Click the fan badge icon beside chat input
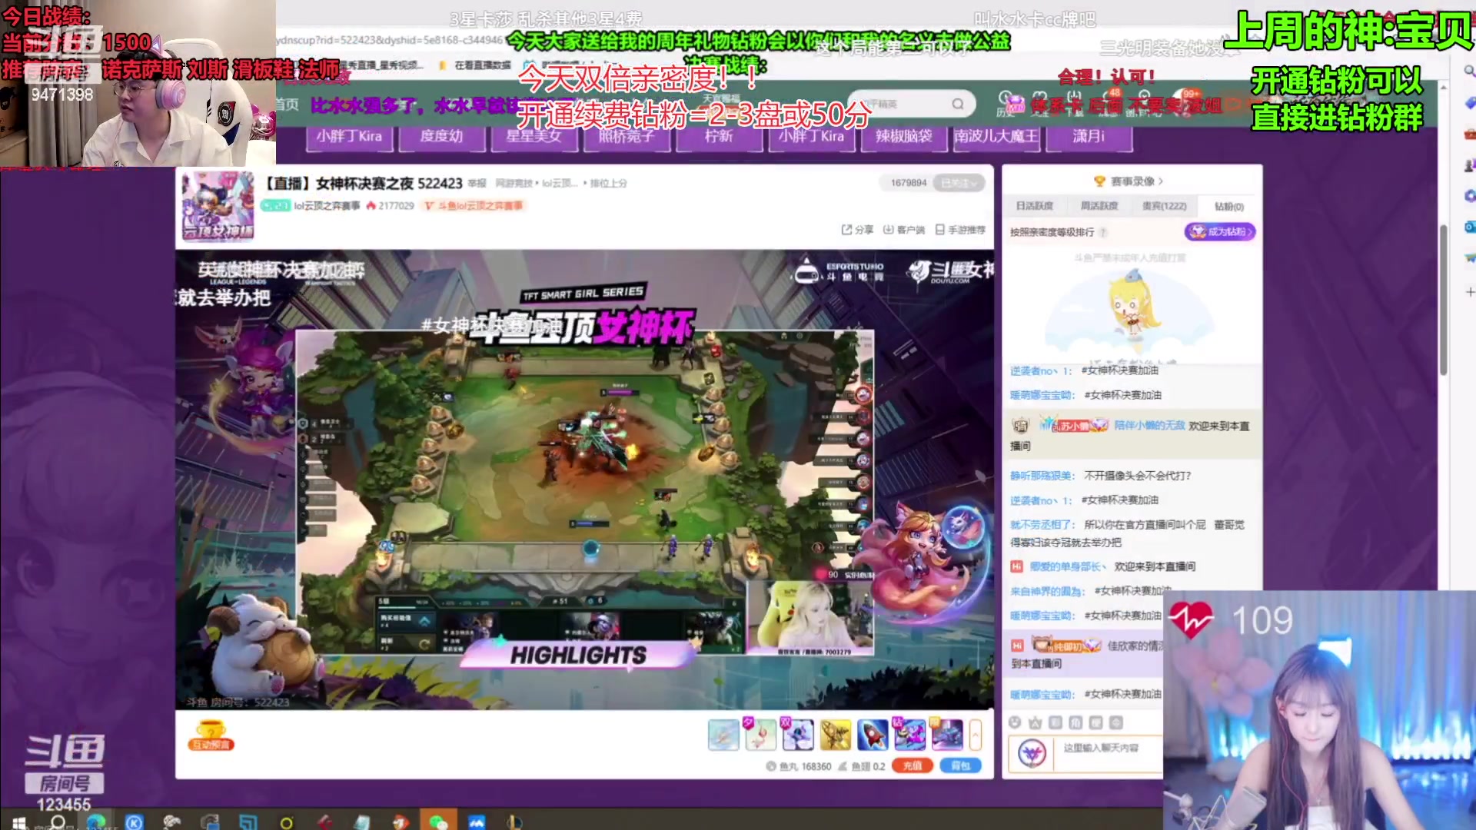This screenshot has height=830, width=1476. 1032,752
